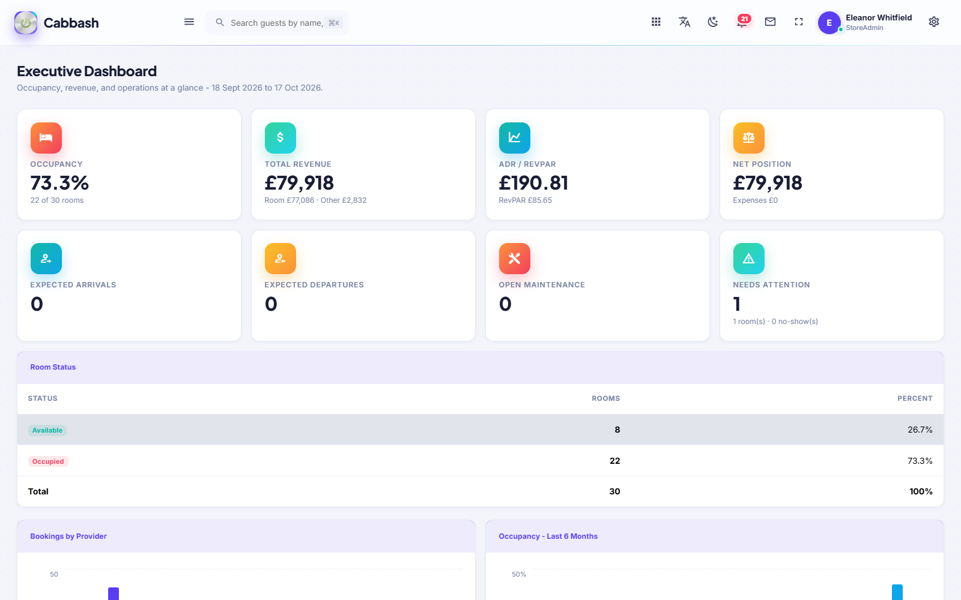This screenshot has width=961, height=600.
Task: Click the Total row label
Action: 38,491
